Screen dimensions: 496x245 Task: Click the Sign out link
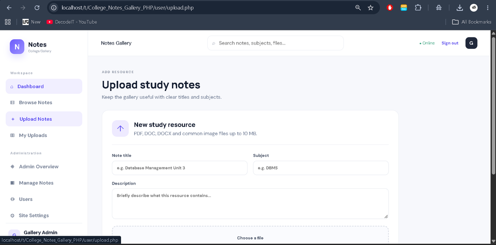pos(450,43)
